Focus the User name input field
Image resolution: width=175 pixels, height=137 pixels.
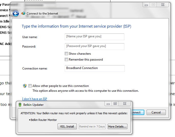(x=94, y=37)
